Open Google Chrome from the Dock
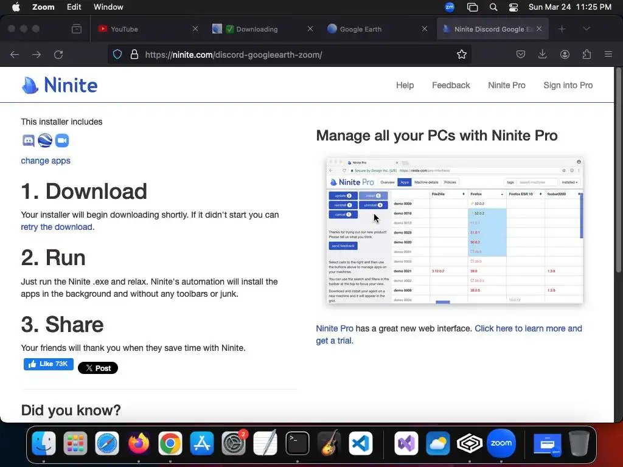 [x=170, y=443]
